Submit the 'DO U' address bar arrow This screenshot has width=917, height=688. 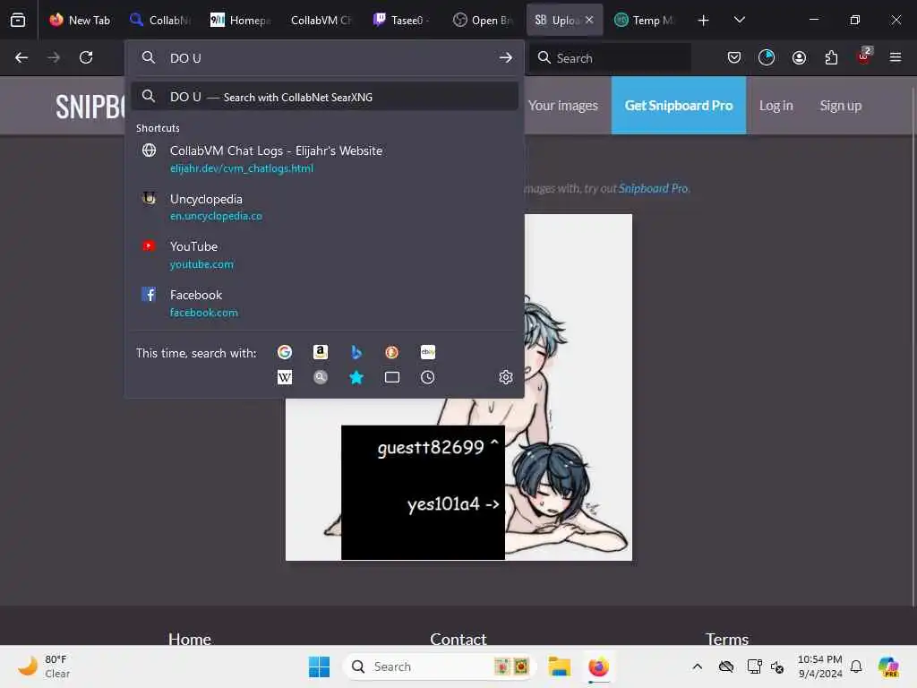tap(506, 57)
